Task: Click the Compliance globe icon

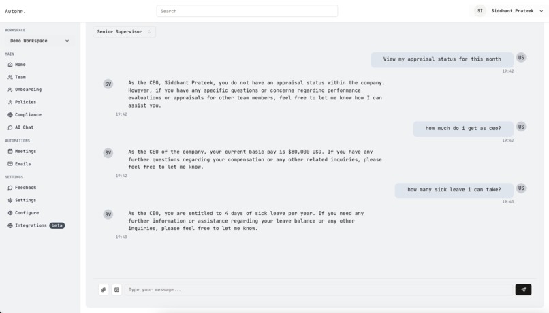Action: click(10, 115)
